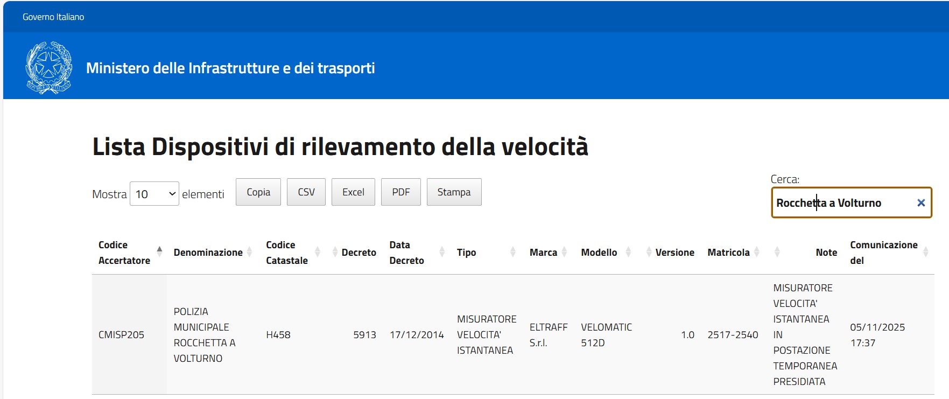949x399 pixels.
Task: Open the Mostra elementi count dropdown
Action: [x=154, y=194]
